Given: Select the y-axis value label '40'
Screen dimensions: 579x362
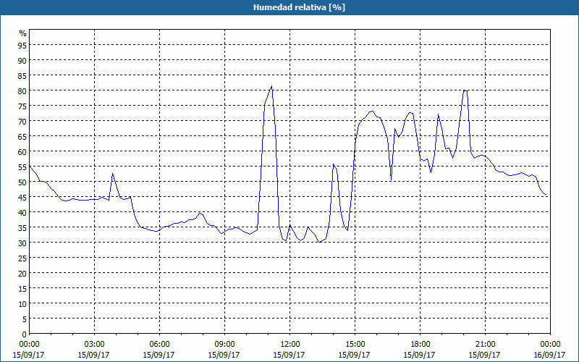Looking at the screenshot, I should (22, 212).
